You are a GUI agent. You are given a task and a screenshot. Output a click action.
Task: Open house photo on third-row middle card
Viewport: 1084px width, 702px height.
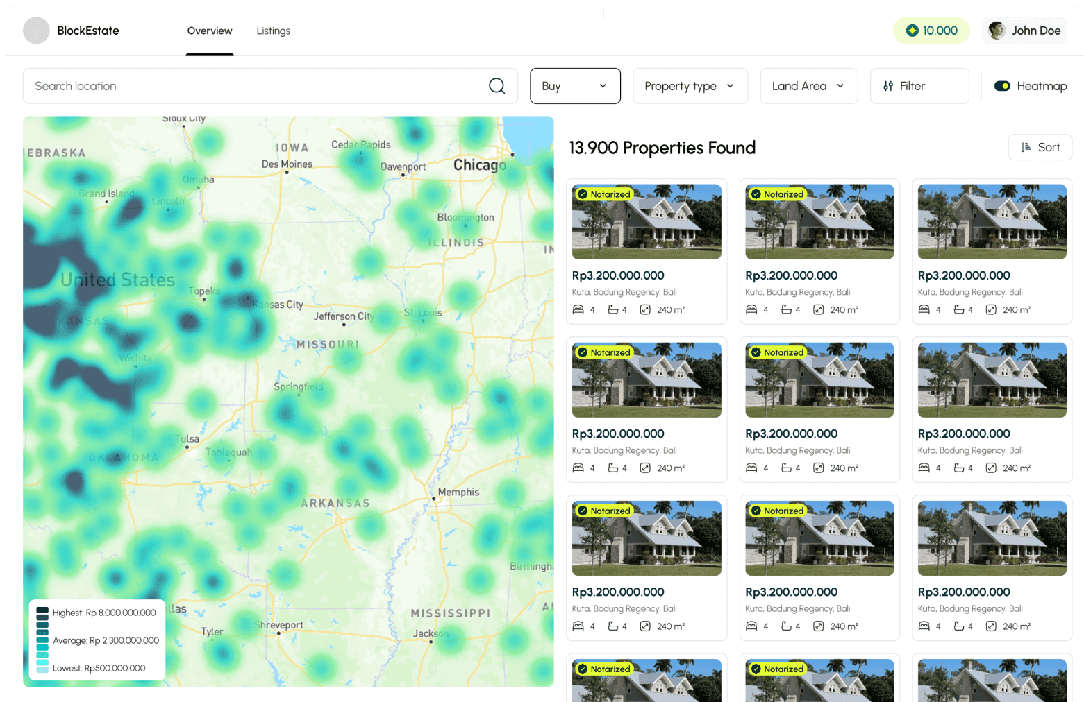point(819,538)
